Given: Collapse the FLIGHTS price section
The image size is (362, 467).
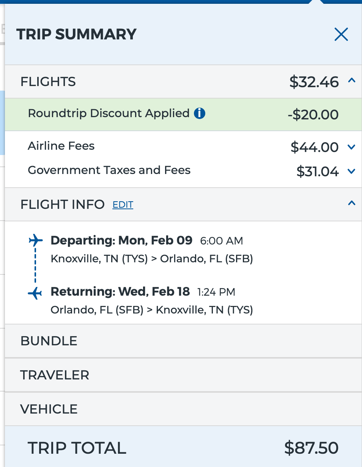Looking at the screenshot, I should [x=352, y=81].
